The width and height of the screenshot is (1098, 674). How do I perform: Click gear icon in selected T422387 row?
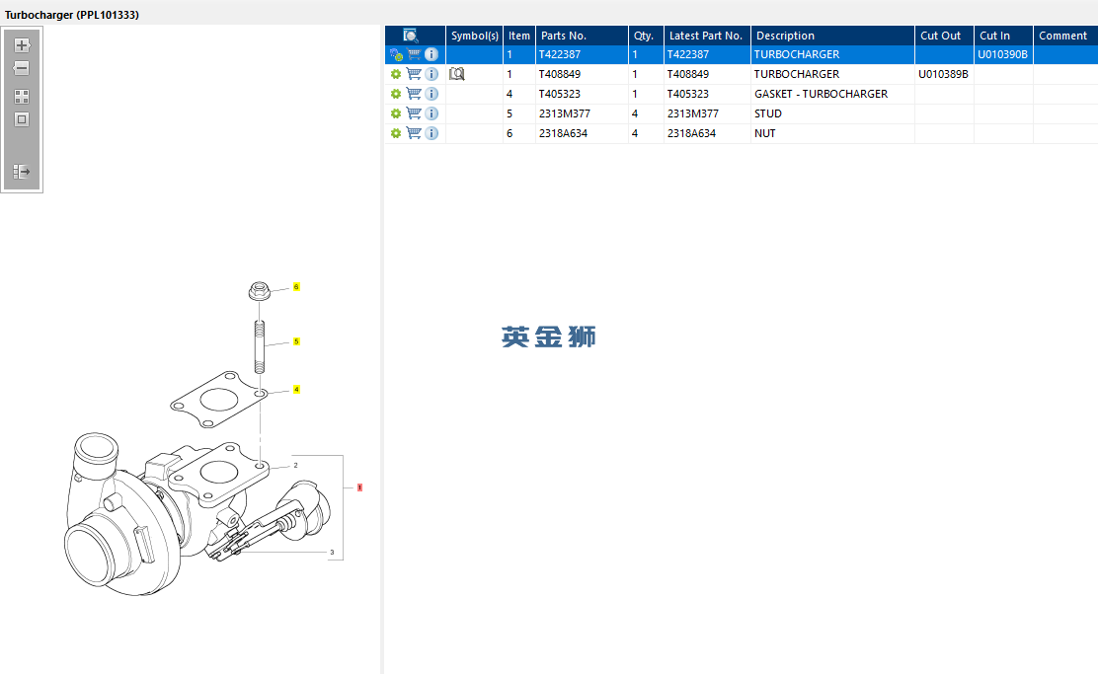pyautogui.click(x=396, y=54)
